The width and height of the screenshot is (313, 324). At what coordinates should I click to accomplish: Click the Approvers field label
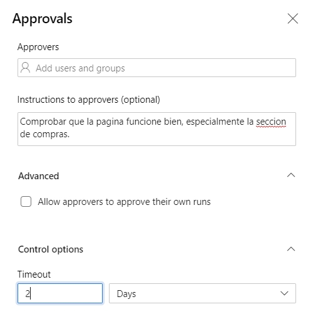click(x=38, y=47)
